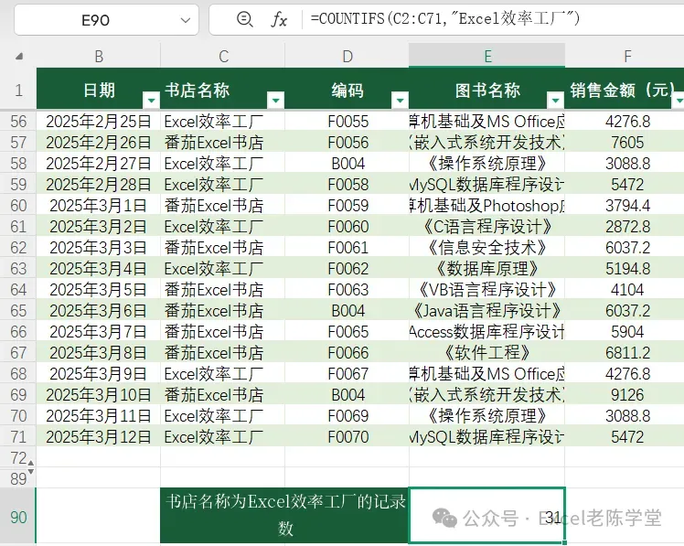Click code cell F0063
The width and height of the screenshot is (684, 546).
point(347,290)
